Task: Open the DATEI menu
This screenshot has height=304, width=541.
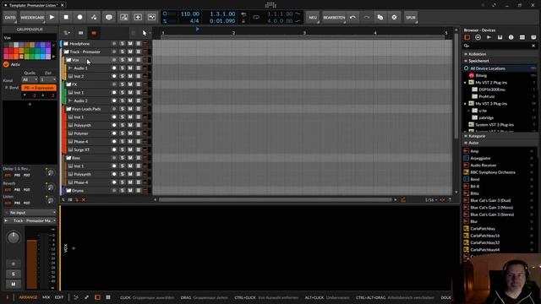Action: pyautogui.click(x=10, y=17)
